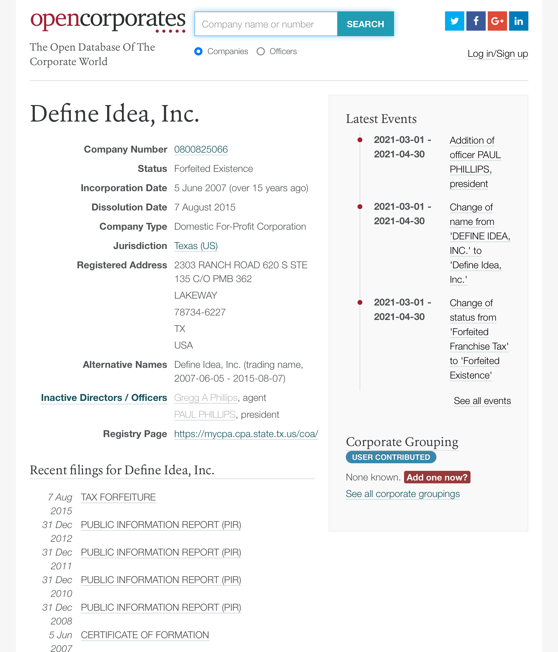Viewport: 558px width, 652px height.
Task: Open Log in/Sign up link
Action: click(x=498, y=54)
